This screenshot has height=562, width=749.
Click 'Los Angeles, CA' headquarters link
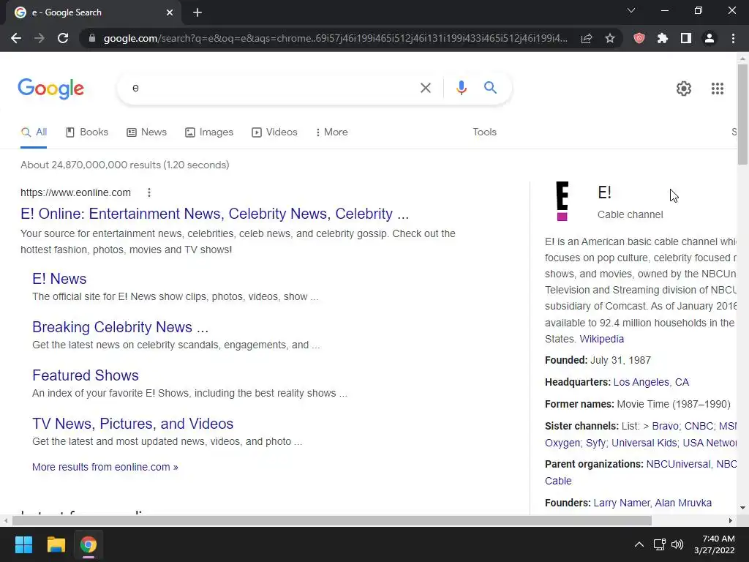click(651, 382)
